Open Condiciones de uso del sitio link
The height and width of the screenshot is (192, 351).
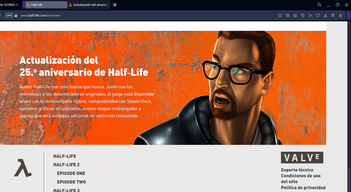click(301, 179)
